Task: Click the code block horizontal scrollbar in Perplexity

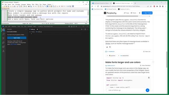Action: pyautogui.click(x=123, y=16)
